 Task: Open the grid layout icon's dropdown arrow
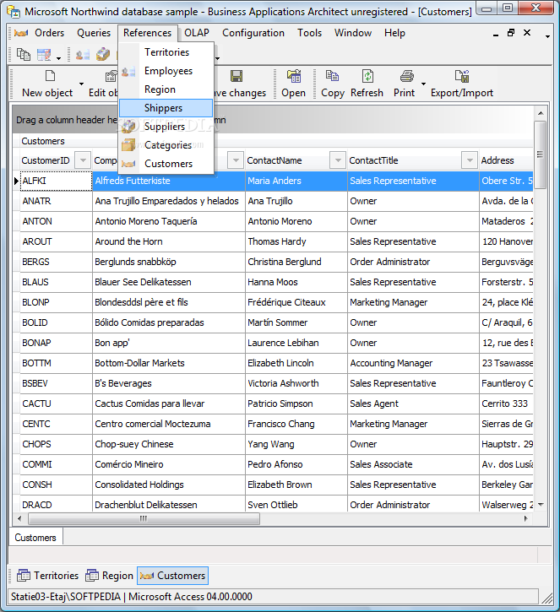click(58, 58)
